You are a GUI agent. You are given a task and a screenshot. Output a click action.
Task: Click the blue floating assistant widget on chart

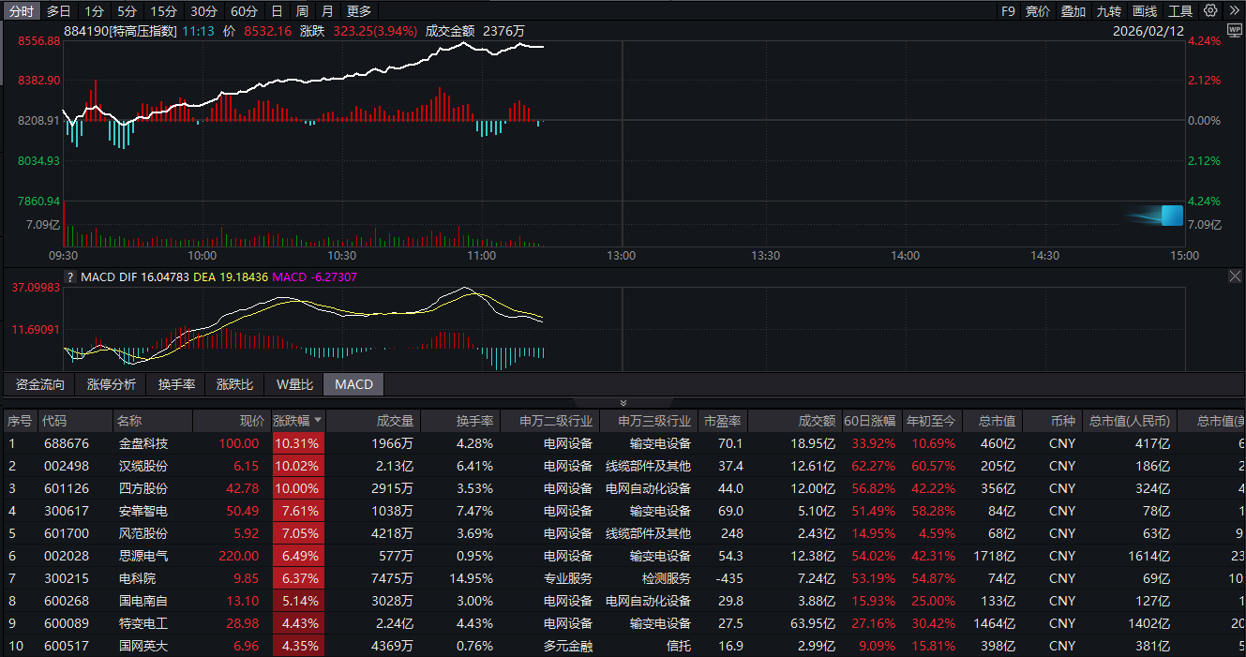1171,216
